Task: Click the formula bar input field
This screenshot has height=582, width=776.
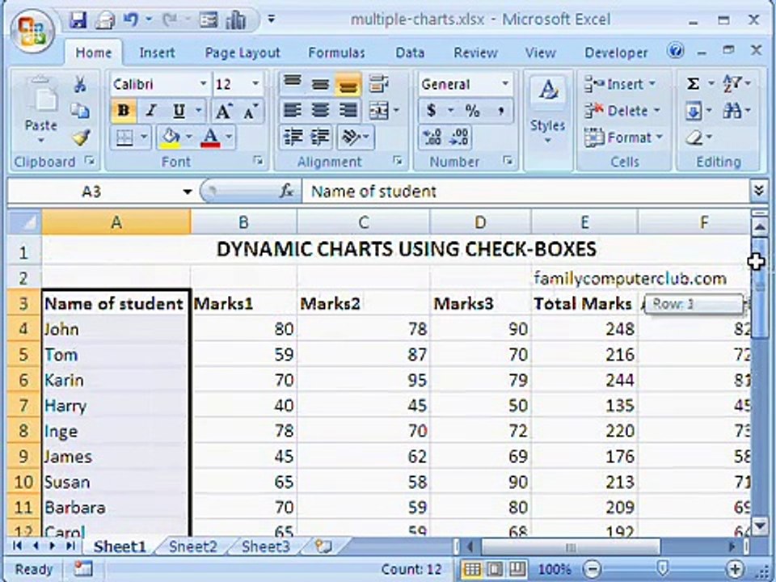Action: click(527, 192)
